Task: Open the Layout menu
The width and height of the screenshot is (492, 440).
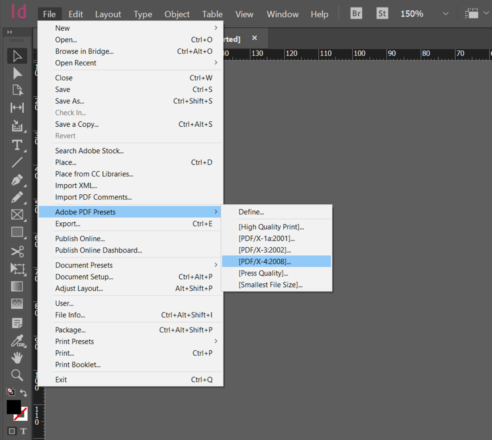Action: click(108, 14)
